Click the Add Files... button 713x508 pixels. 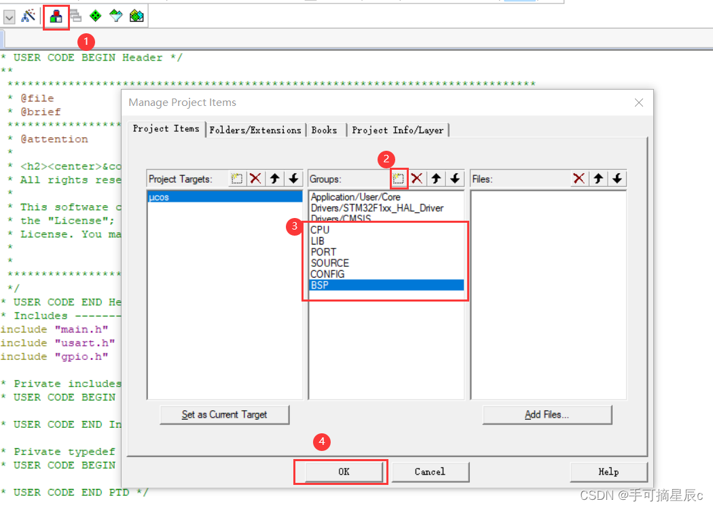point(547,414)
